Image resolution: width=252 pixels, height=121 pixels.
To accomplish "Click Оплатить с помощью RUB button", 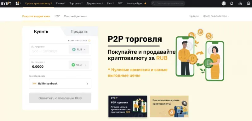I will (60, 98).
